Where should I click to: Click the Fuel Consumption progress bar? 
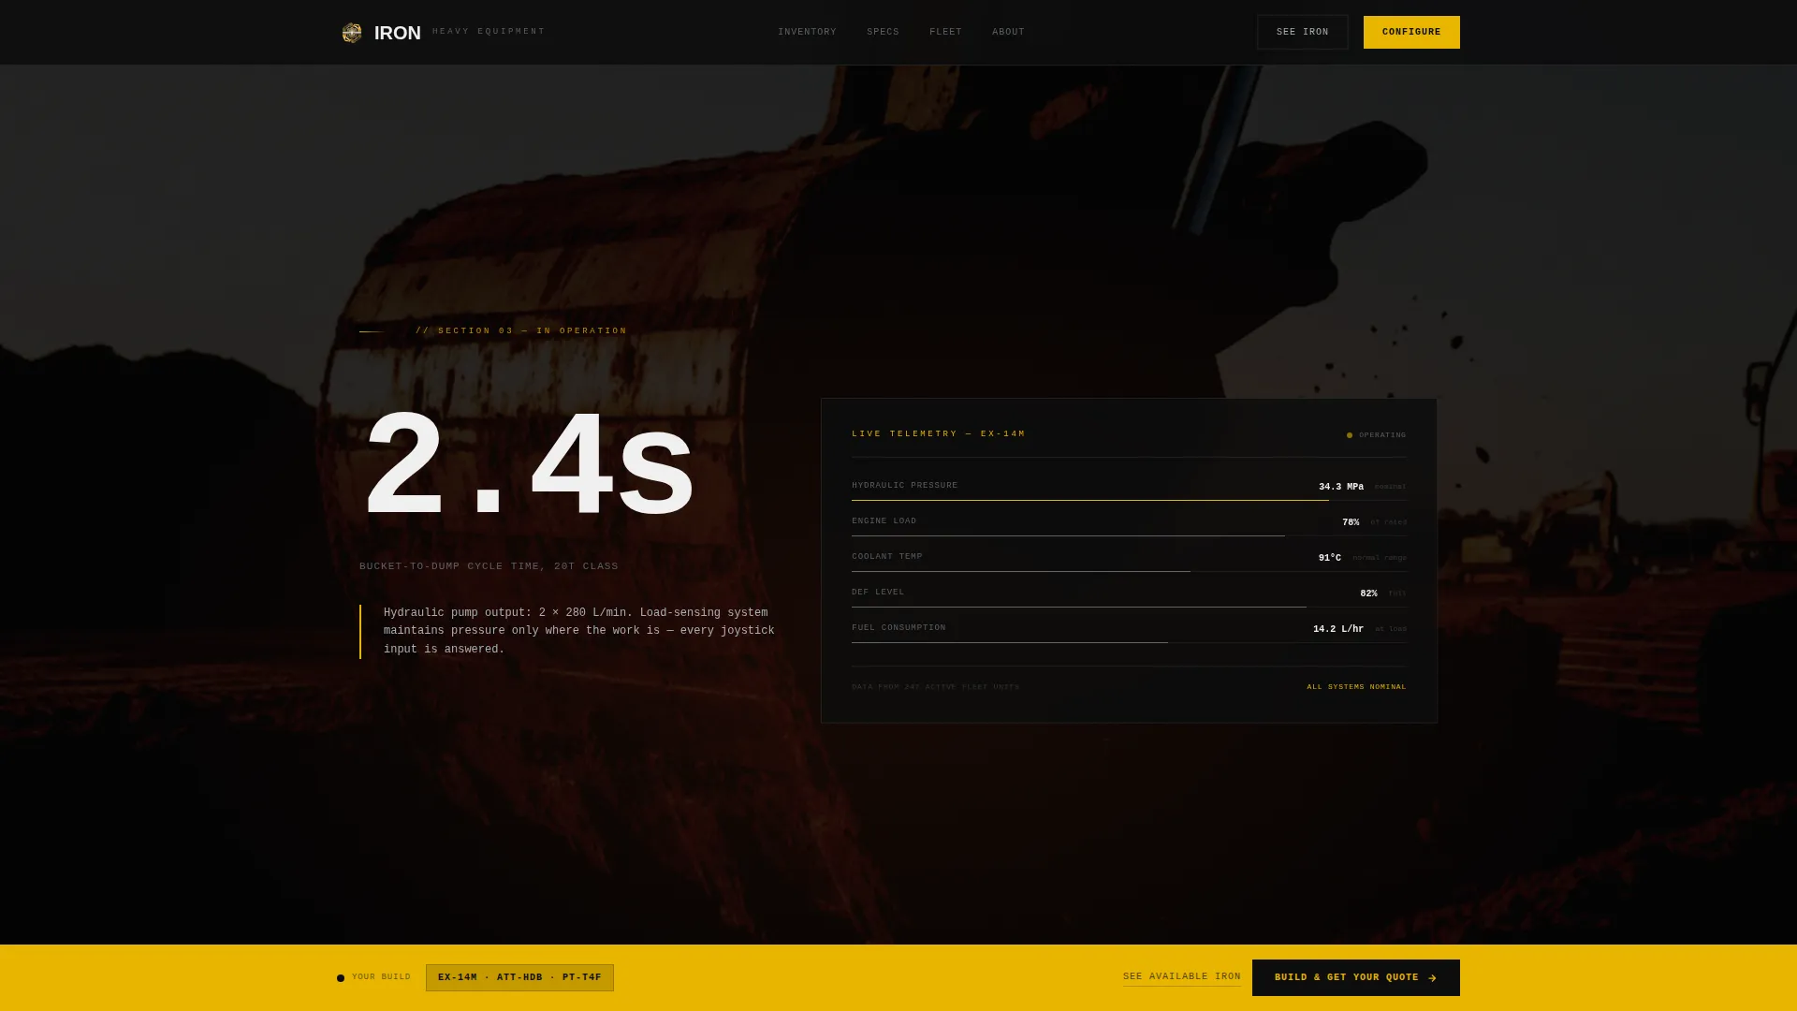1129,642
